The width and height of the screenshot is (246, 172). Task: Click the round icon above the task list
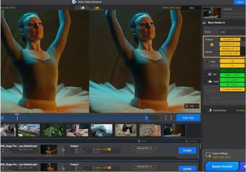139,141
